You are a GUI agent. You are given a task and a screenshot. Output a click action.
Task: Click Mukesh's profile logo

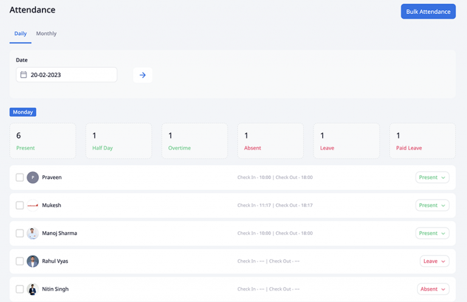point(33,206)
